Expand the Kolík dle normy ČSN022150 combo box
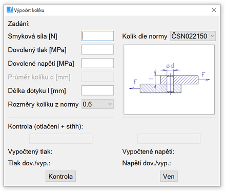The height and width of the screenshot is (191, 225). click(193, 36)
